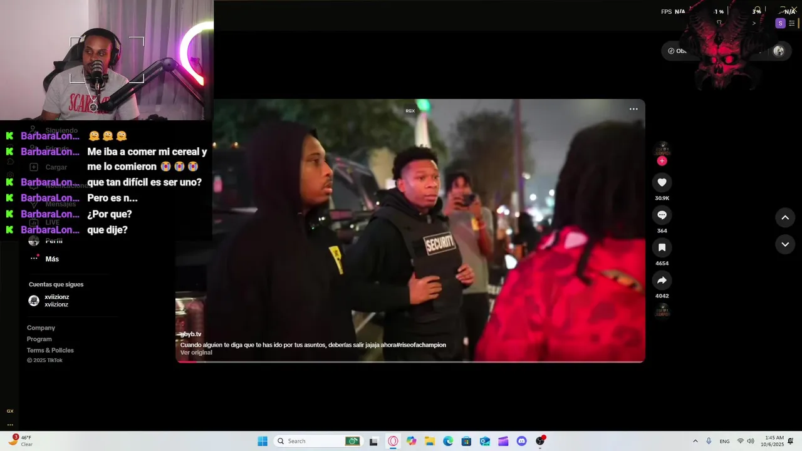Open the Wi-Fi network flyout
The height and width of the screenshot is (451, 802).
[x=740, y=441]
